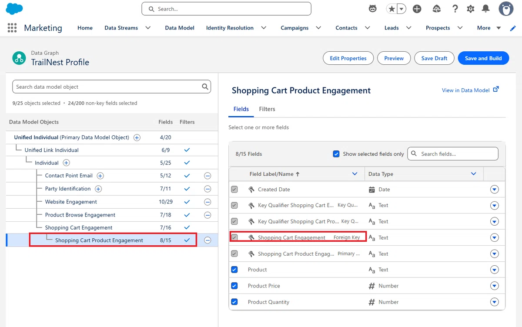
Task: Open the favorites list dropdown arrow
Action: tap(402, 9)
